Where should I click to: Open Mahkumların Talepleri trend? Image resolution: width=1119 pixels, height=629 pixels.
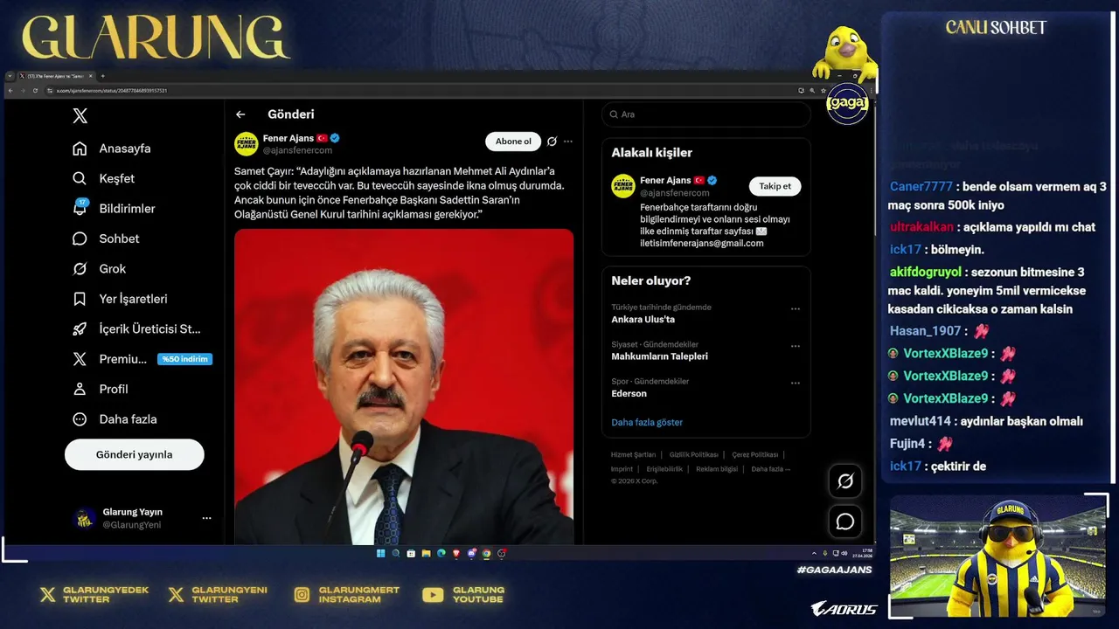(x=659, y=356)
